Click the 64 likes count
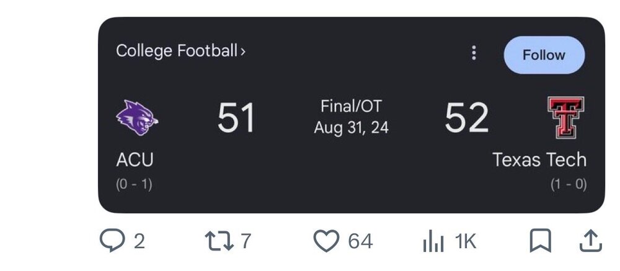This screenshot has height=271, width=620. point(360,241)
